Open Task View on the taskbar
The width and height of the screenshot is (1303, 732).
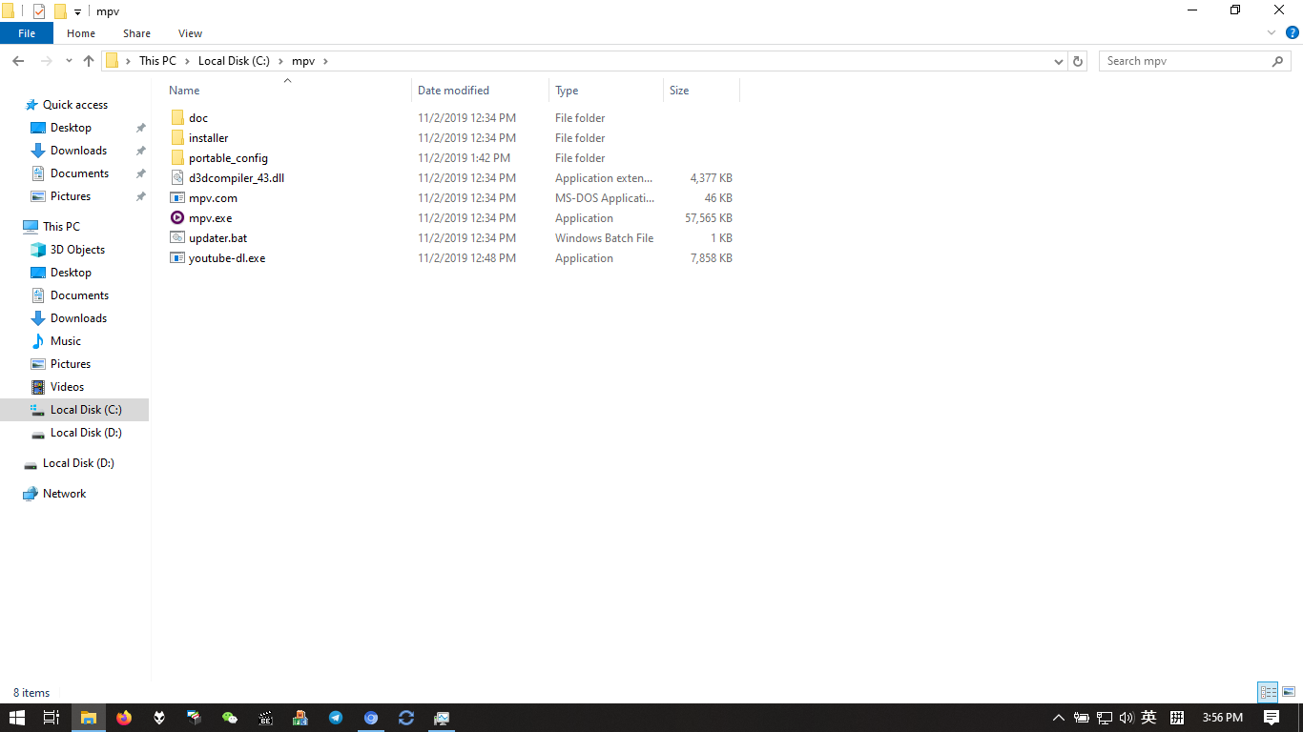coord(52,718)
